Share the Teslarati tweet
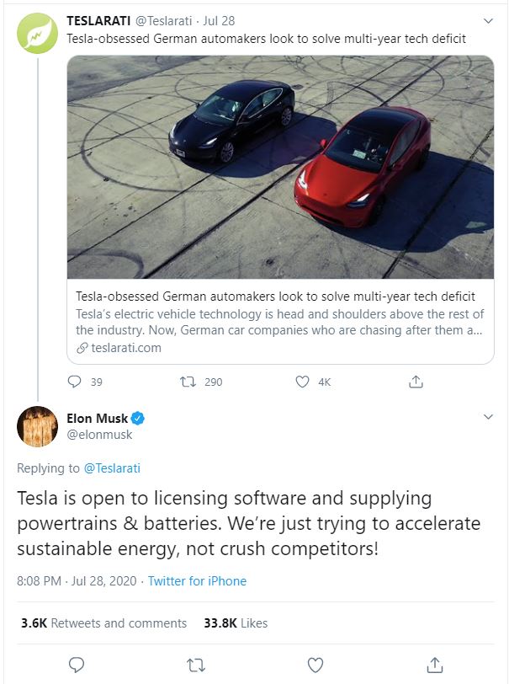509x684 pixels. click(415, 382)
